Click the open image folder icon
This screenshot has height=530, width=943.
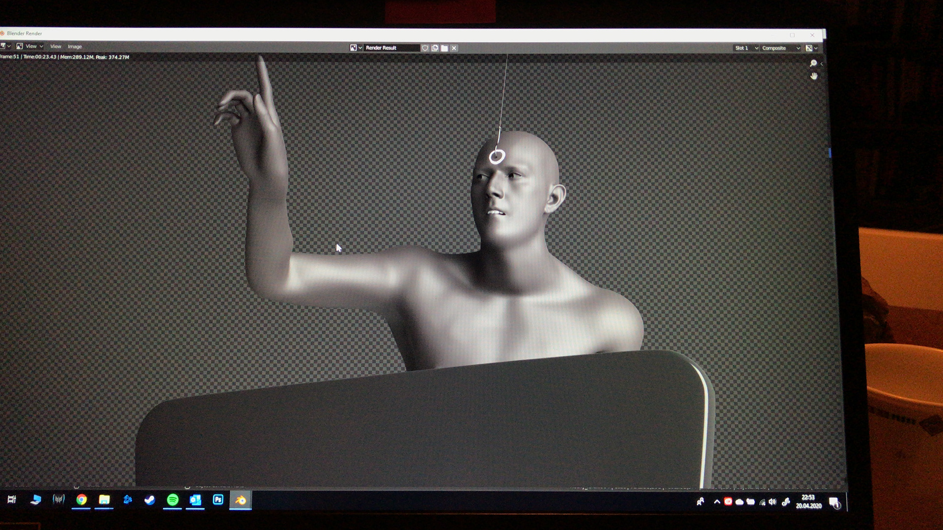444,48
